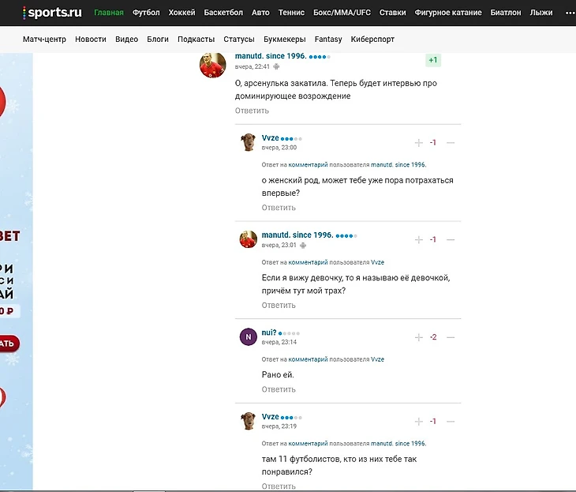
Task: Open the Ставки menu item
Action: tap(393, 13)
